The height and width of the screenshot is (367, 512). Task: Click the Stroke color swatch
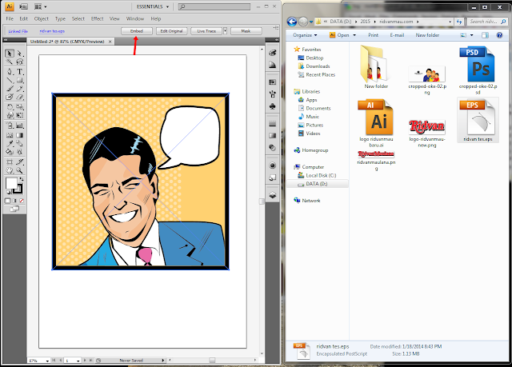coord(18,189)
